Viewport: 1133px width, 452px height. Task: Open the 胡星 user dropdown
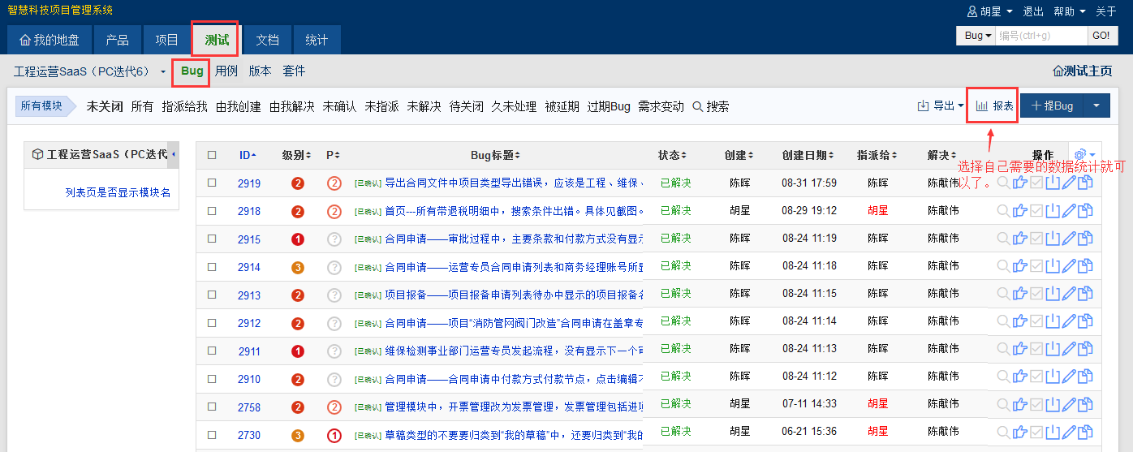(x=990, y=11)
